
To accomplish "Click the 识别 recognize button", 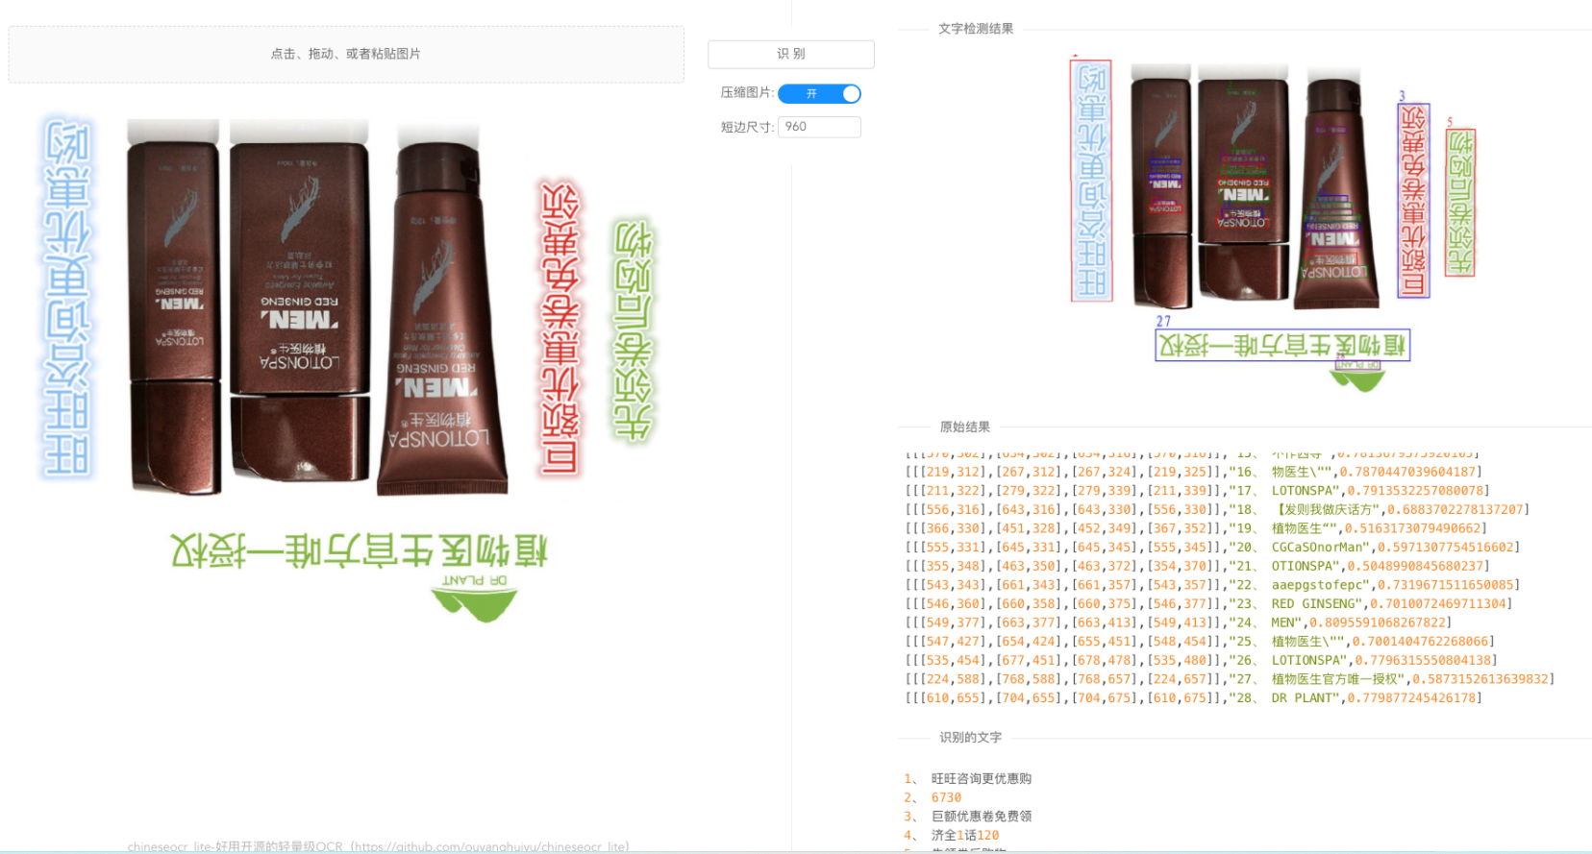I will click(x=791, y=54).
